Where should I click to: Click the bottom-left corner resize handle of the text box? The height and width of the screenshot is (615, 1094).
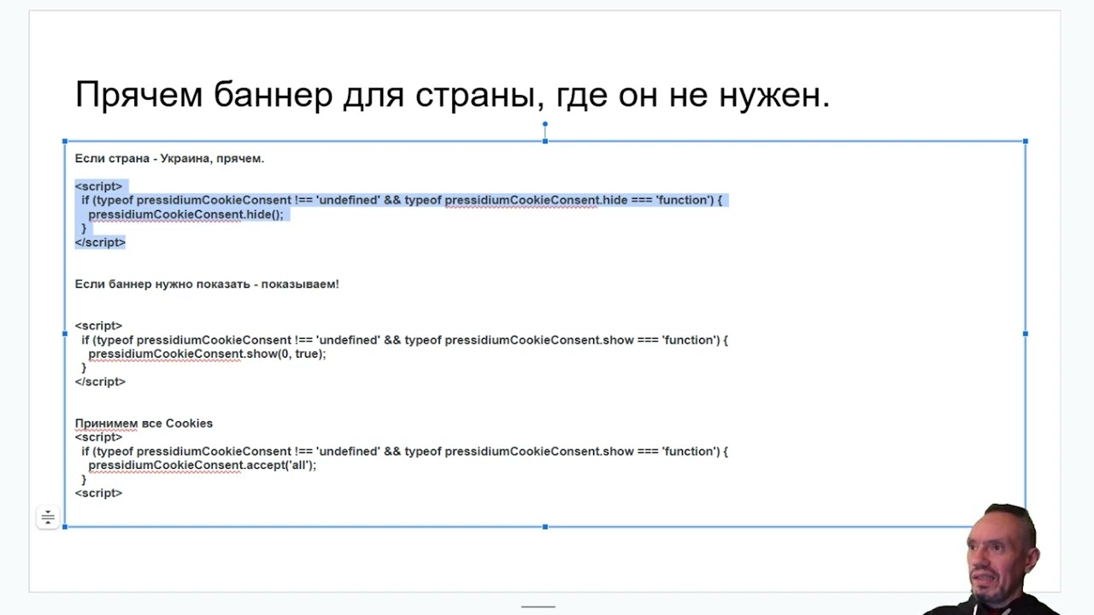coord(65,527)
